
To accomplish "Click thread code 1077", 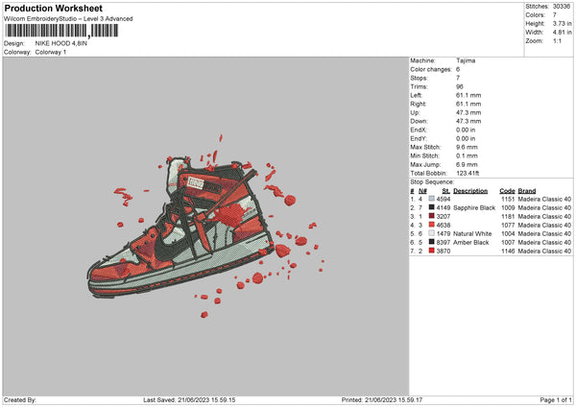I will 508,225.
